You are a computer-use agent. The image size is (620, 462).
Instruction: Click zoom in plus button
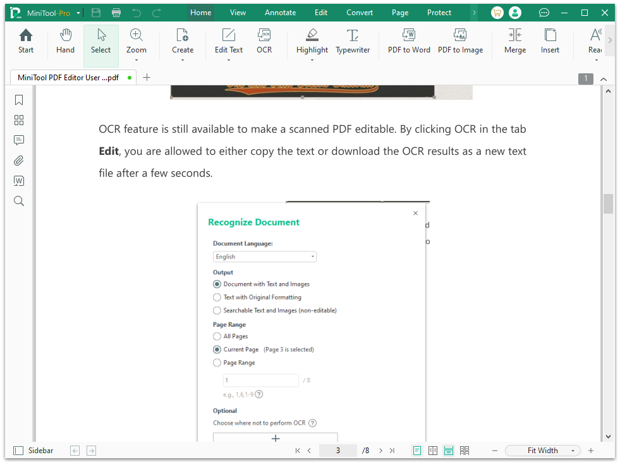click(x=591, y=451)
